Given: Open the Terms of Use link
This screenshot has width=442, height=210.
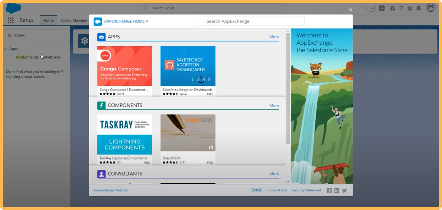Looking at the screenshot, I should pyautogui.click(x=277, y=190).
